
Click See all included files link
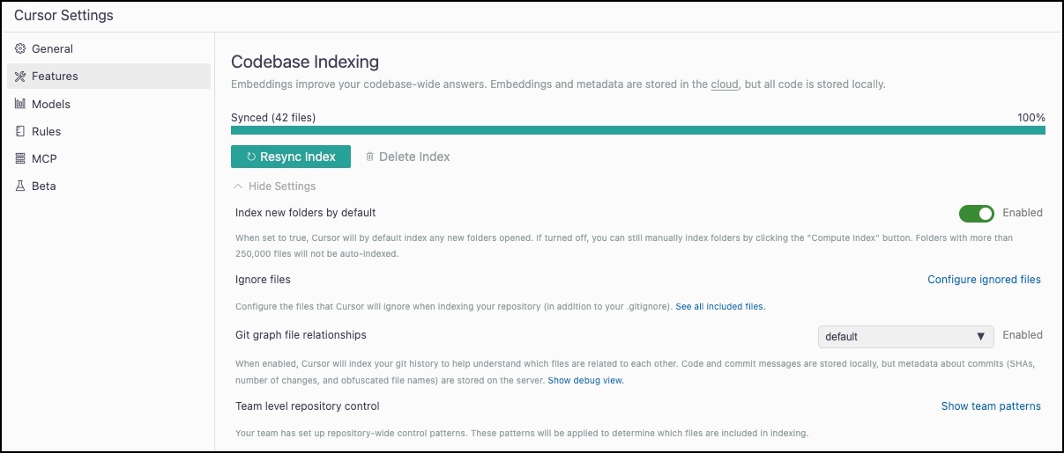click(x=720, y=307)
